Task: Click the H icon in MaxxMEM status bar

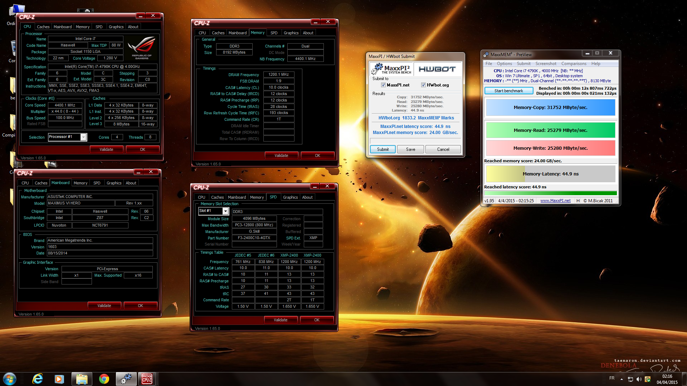Action: tap(578, 201)
